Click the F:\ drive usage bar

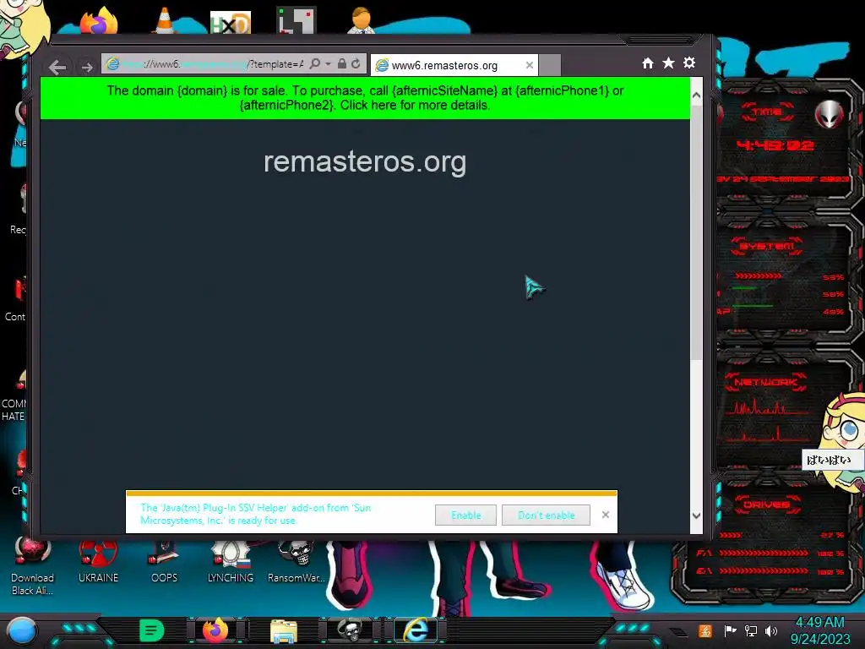(764, 553)
